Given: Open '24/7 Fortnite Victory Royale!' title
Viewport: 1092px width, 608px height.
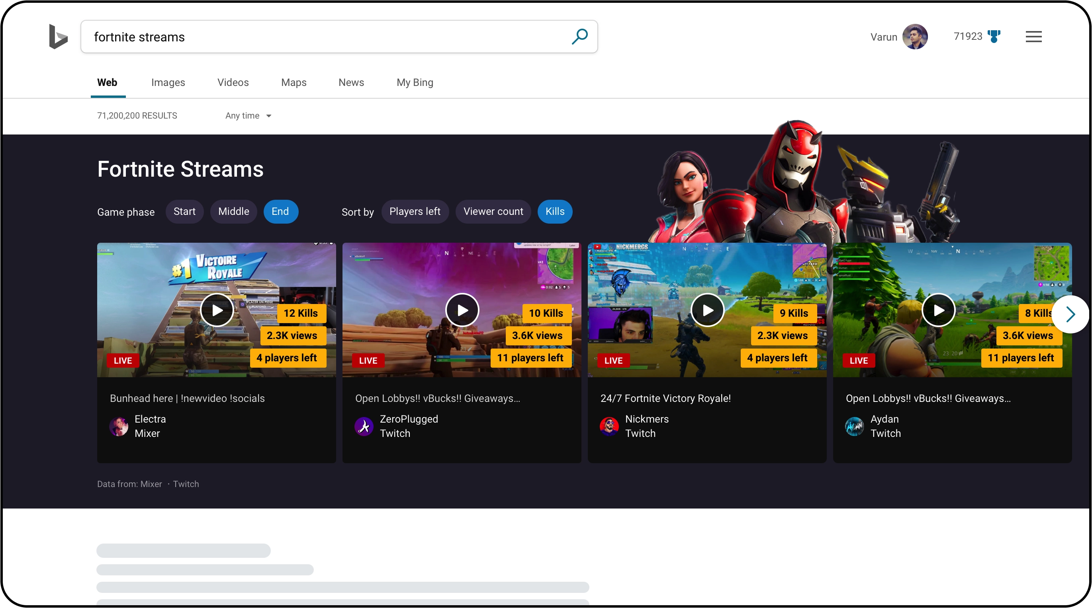Looking at the screenshot, I should pos(665,398).
